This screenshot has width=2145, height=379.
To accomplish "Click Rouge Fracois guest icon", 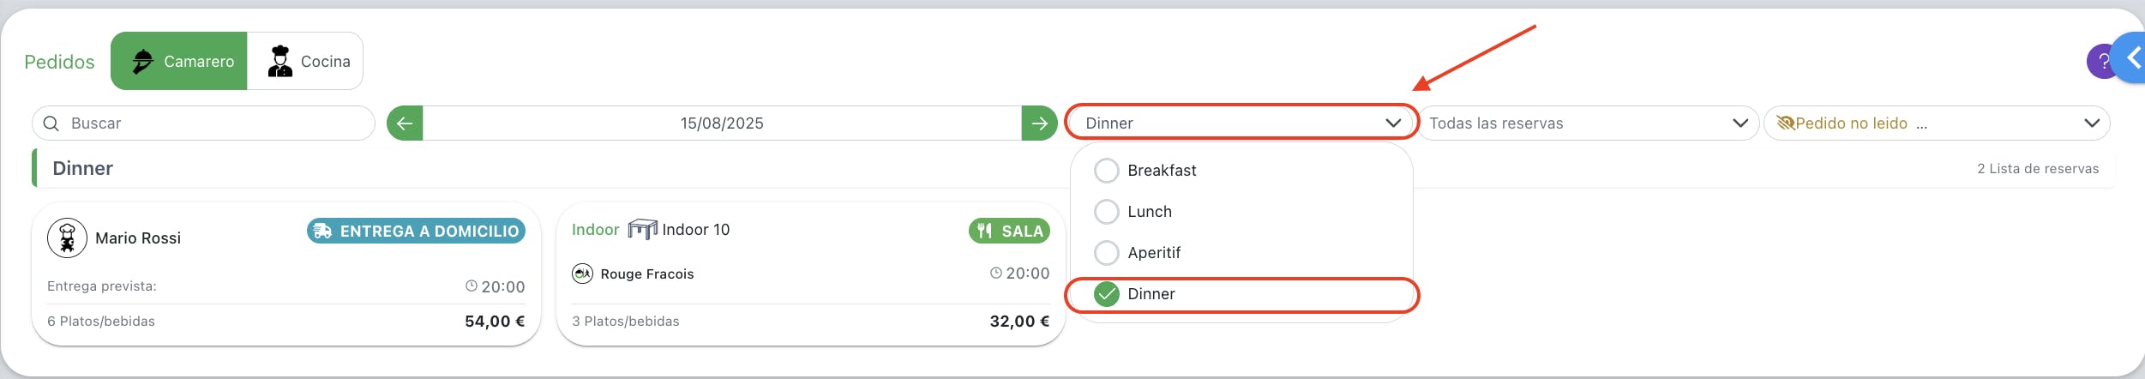I will 583,274.
